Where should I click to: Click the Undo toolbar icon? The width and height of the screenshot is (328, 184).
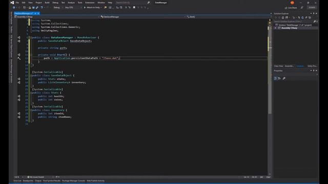(x=42, y=8)
